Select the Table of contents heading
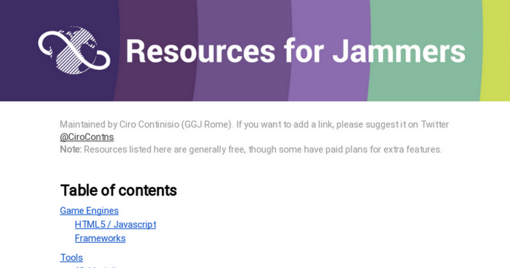Screen dimensions: 510x268 (x=119, y=191)
